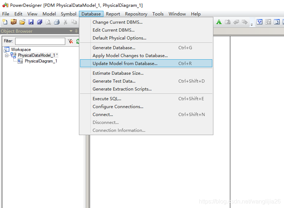Viewport: 284px width, 208px height.
Task: Open the Window menu
Action: pos(177,14)
